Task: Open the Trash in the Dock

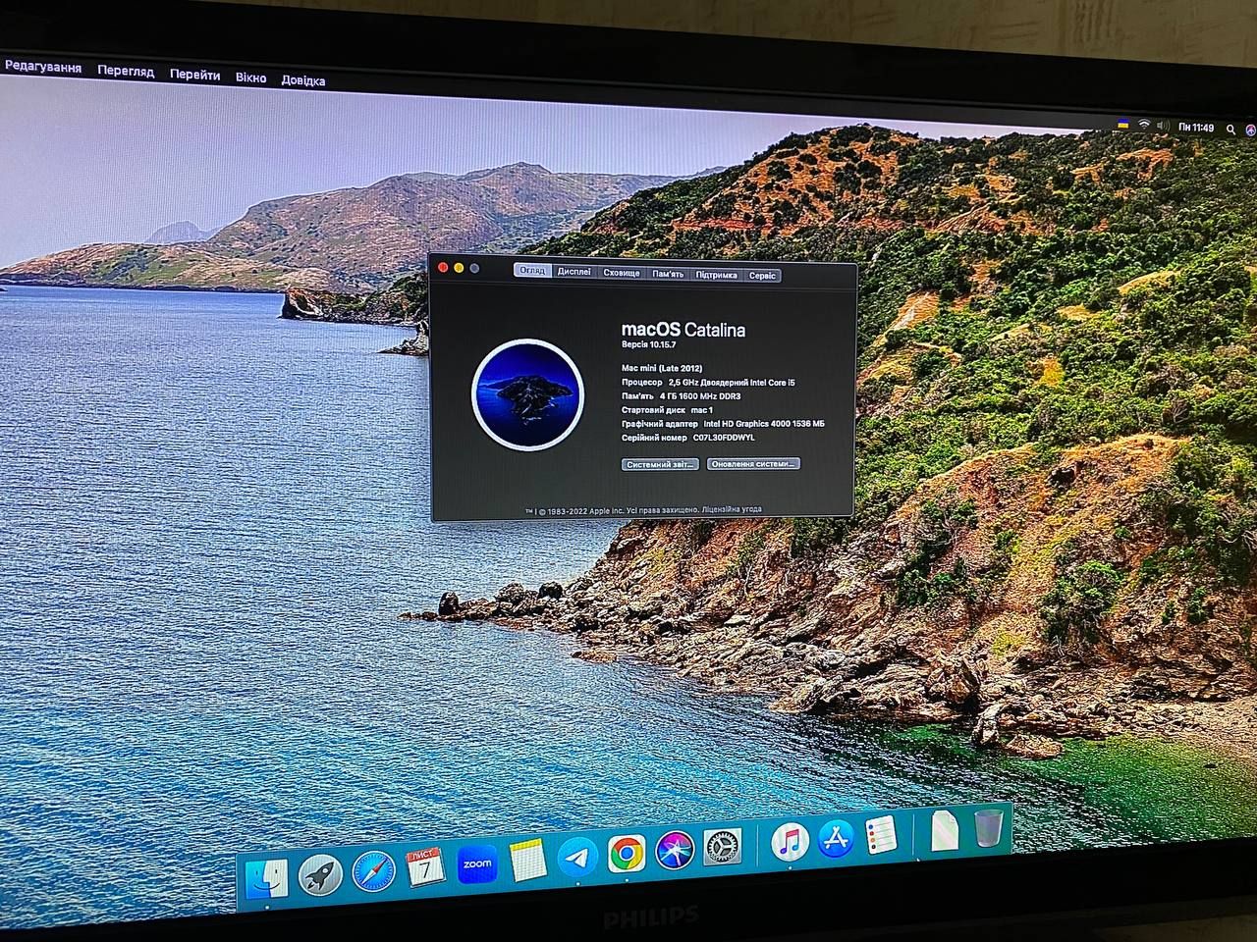Action: [x=990, y=828]
